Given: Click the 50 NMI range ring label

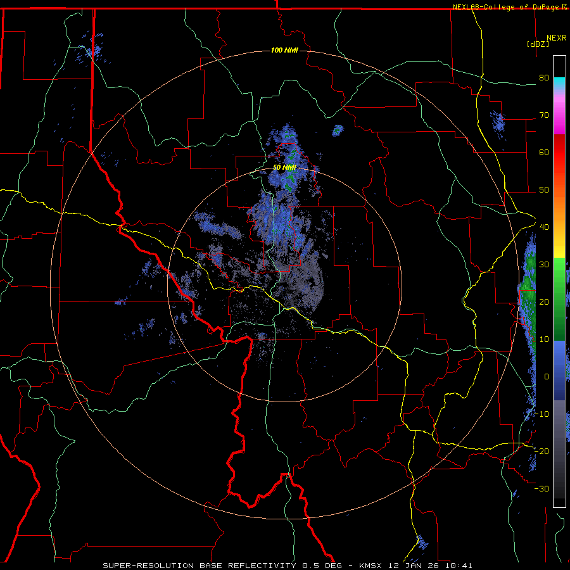Looking at the screenshot, I should [284, 168].
